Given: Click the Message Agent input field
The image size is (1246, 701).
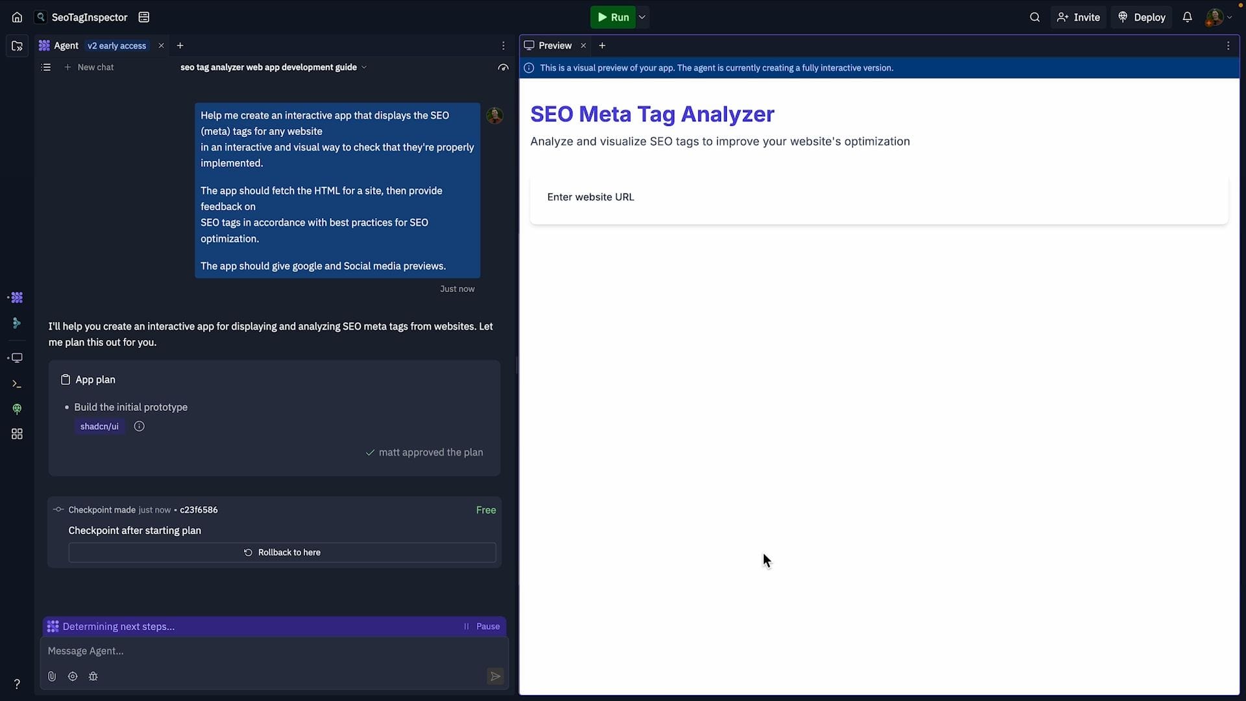Looking at the screenshot, I should click(x=260, y=651).
